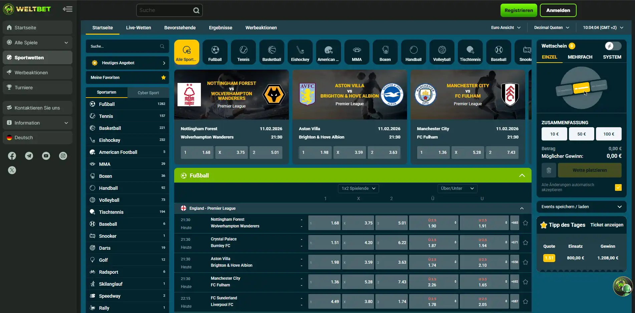The width and height of the screenshot is (635, 313).
Task: Select the Tischtennis sport icon
Action: tap(470, 52)
